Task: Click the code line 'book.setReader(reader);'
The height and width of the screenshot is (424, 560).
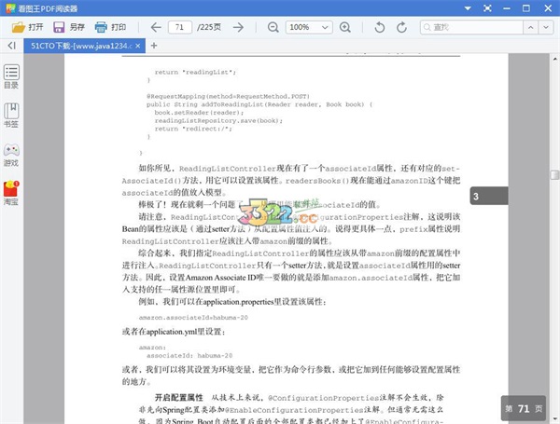Action: point(199,113)
